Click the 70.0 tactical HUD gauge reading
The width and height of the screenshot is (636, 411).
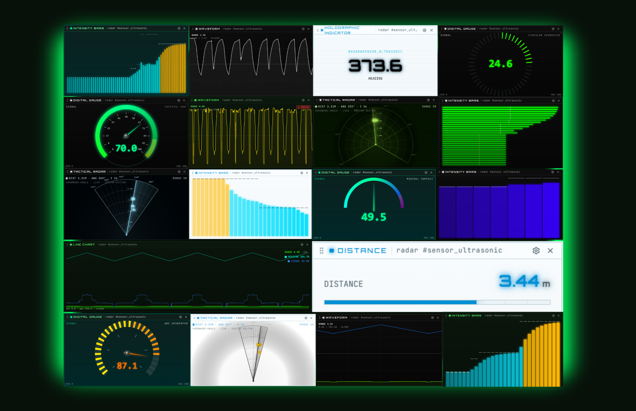(126, 148)
